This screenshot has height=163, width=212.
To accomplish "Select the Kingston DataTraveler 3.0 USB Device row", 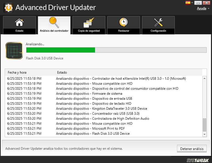I will 104,109.
